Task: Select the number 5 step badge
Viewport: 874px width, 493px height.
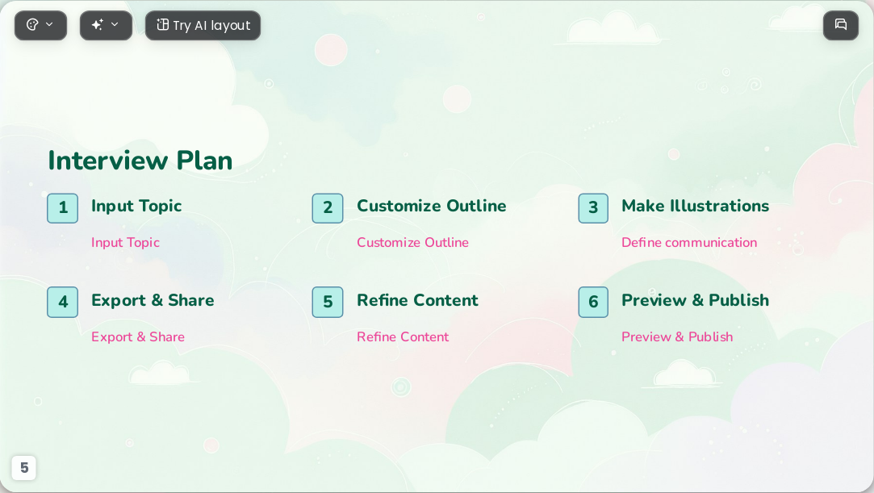Action: coord(328,303)
